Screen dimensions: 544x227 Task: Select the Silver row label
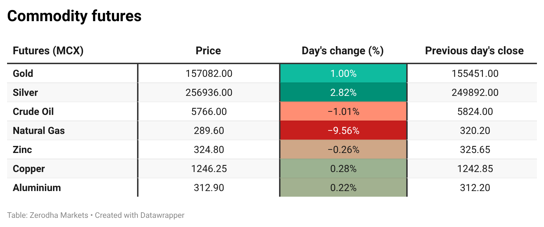click(x=25, y=93)
